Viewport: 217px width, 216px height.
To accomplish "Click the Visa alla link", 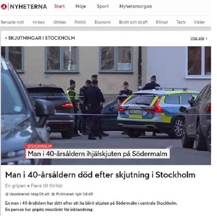I will pos(197,38).
